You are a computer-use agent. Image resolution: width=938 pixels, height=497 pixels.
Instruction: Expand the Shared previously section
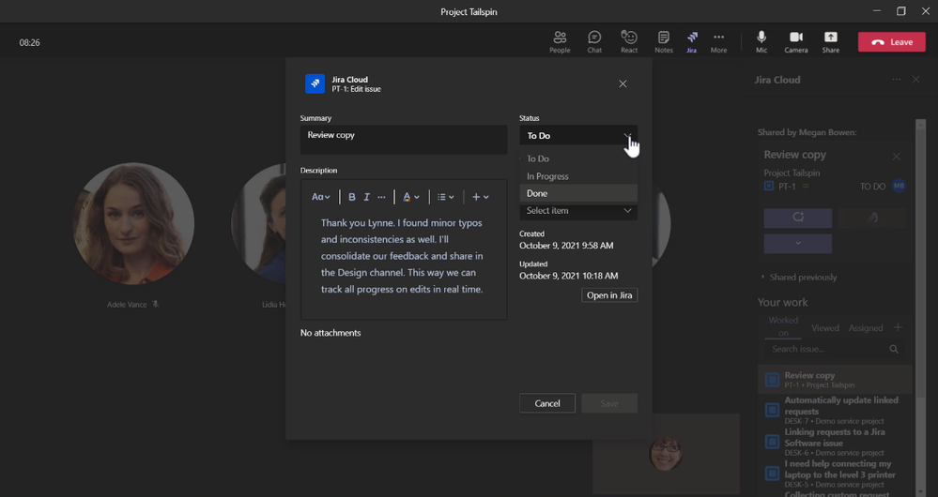point(799,278)
